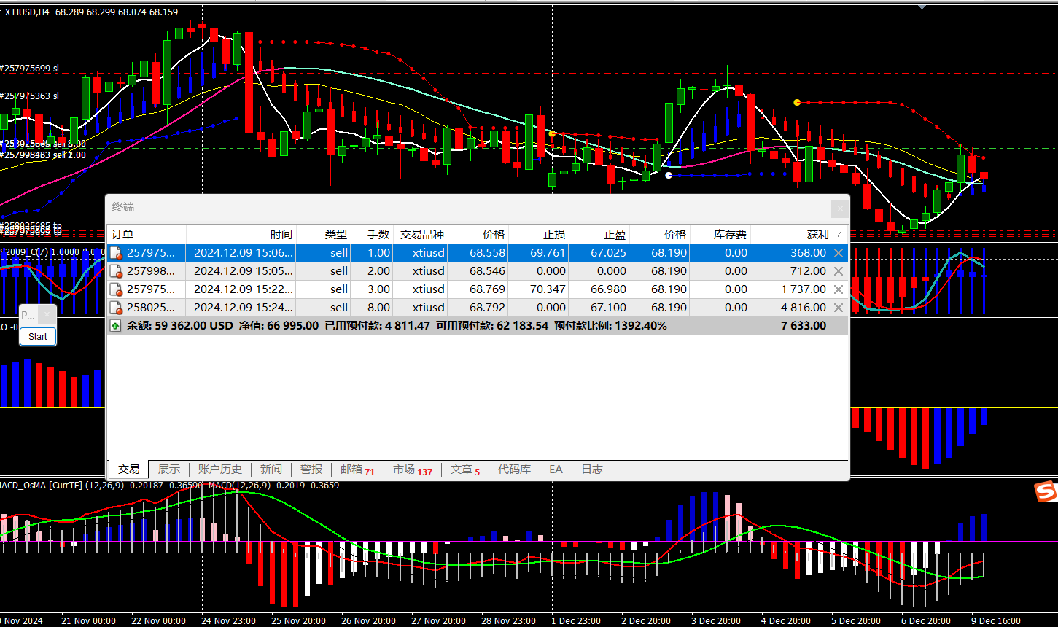Close the 终端 terminal window
The height and width of the screenshot is (627, 1058).
point(840,208)
